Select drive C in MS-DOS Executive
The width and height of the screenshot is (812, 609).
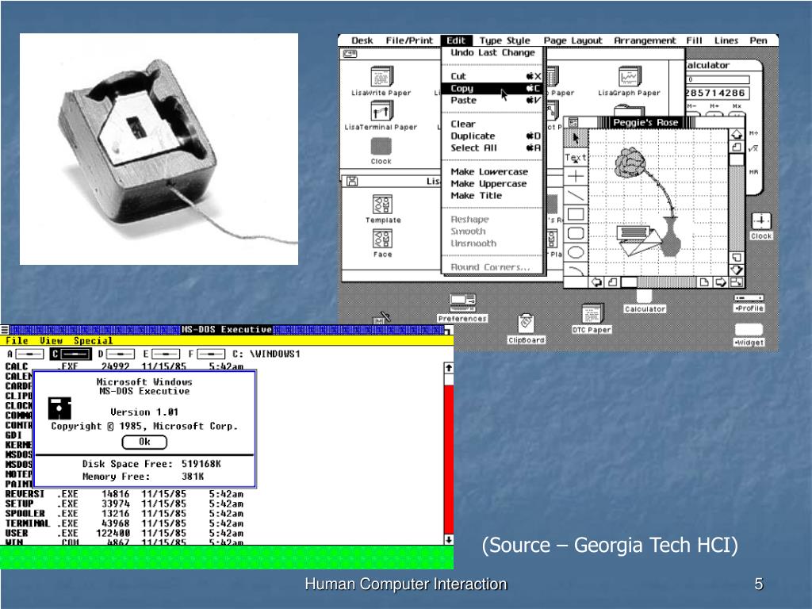point(71,354)
